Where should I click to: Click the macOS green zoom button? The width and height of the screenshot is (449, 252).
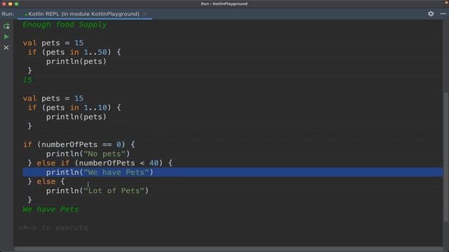tap(17, 3)
